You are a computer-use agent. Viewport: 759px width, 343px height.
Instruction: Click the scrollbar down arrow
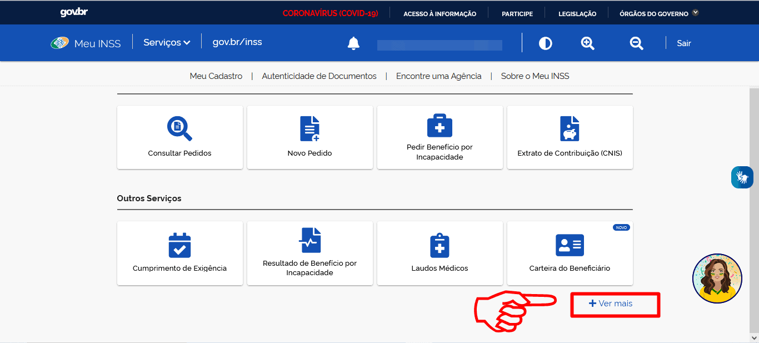point(754,337)
